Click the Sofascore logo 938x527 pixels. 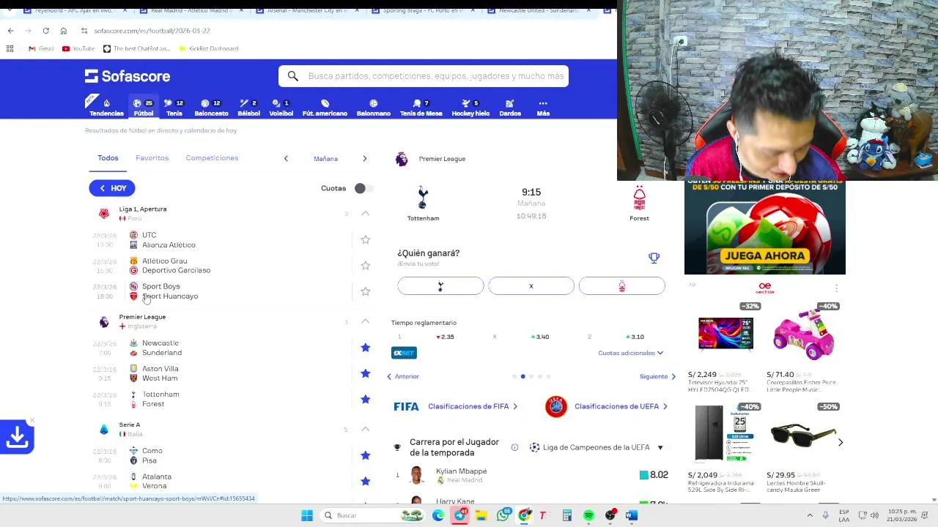[x=128, y=76]
